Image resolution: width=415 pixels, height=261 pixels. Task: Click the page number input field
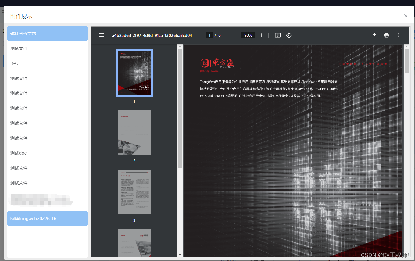pyautogui.click(x=209, y=35)
